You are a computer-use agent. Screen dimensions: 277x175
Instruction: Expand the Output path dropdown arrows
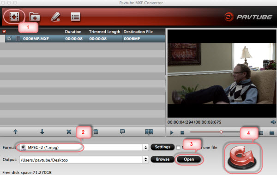tap(145, 159)
